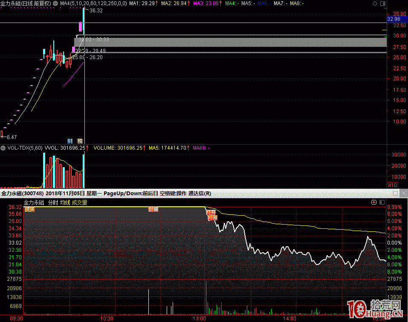Screen dimensions: 408x322
Task: Toggle side panel icon above the K-line chart
Action: pyautogui.click(x=383, y=3)
